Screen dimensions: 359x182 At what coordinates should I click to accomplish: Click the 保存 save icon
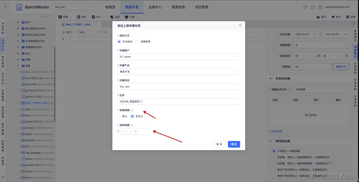pyautogui.click(x=78, y=17)
